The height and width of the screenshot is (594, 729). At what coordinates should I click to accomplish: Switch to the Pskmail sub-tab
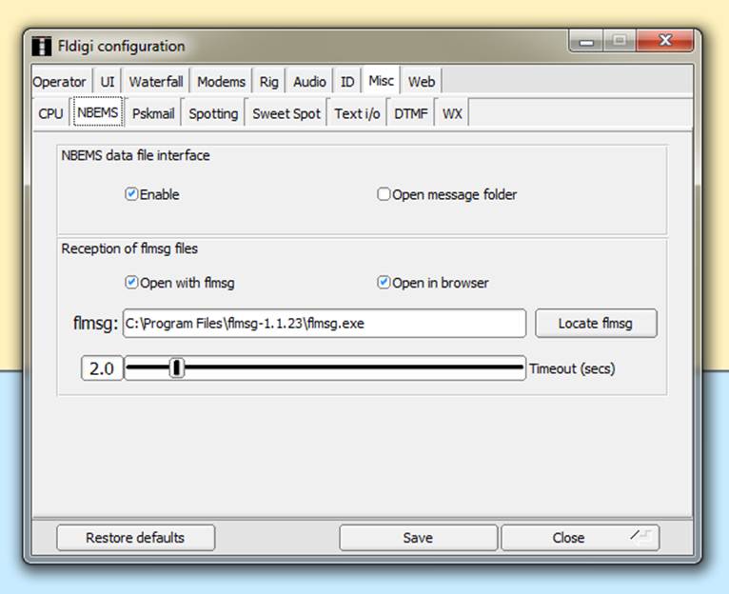click(153, 113)
